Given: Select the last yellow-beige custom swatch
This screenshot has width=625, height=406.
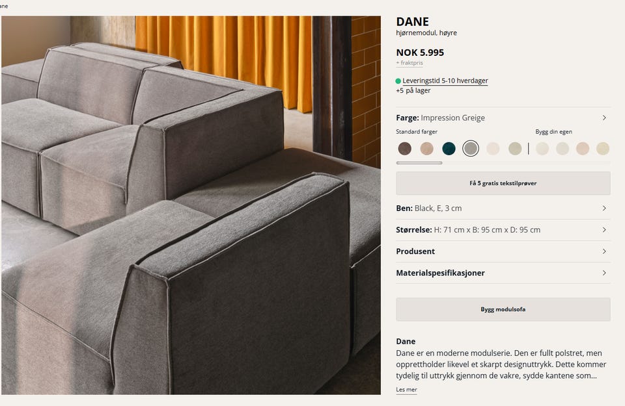Looking at the screenshot, I should [603, 149].
